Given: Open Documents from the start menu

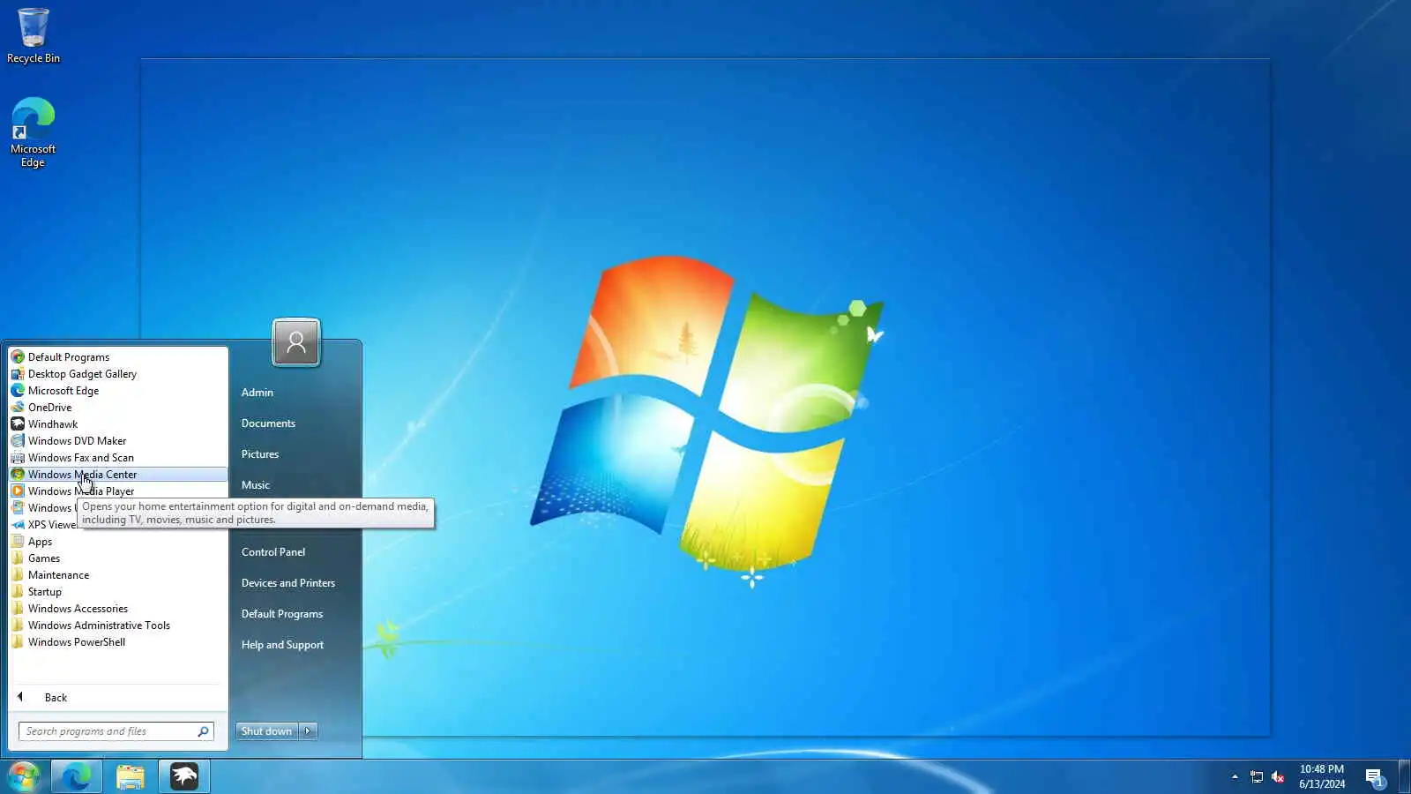Looking at the screenshot, I should [268, 423].
